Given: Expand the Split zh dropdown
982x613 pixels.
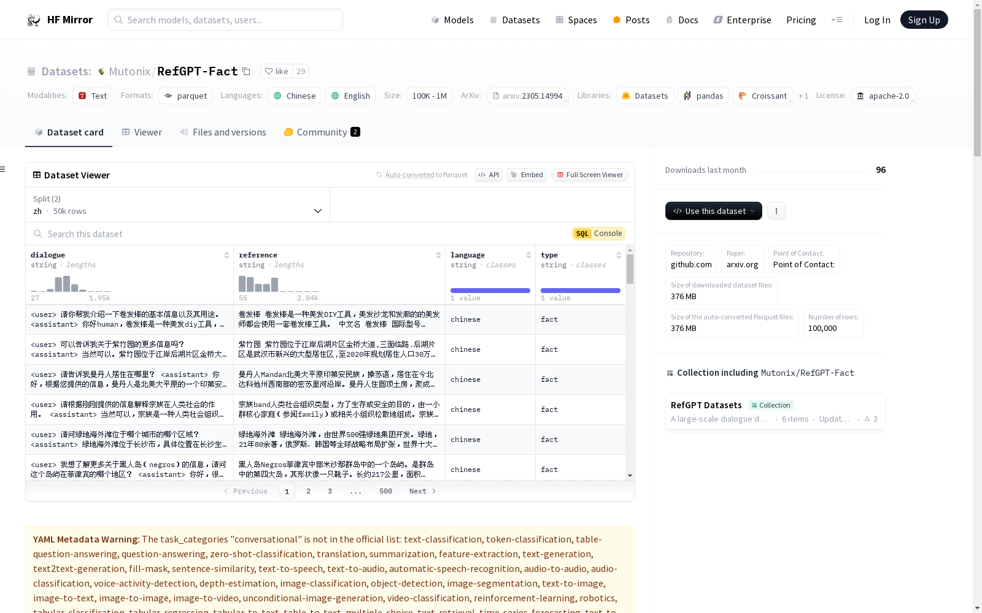Looking at the screenshot, I should pyautogui.click(x=178, y=205).
